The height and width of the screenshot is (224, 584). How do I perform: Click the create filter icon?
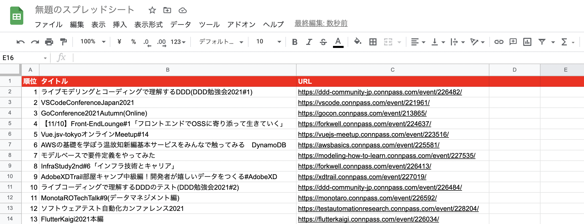point(542,42)
